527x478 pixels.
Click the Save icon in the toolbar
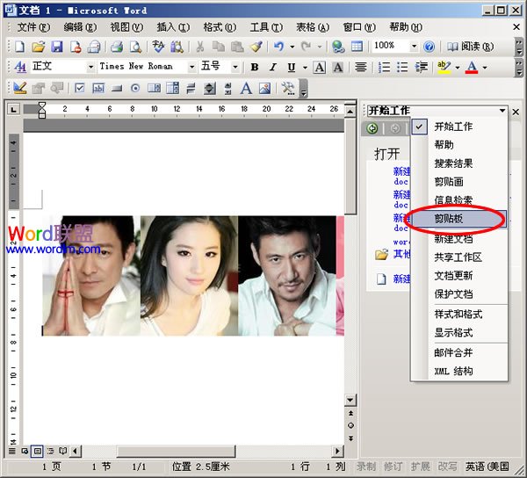tap(57, 46)
